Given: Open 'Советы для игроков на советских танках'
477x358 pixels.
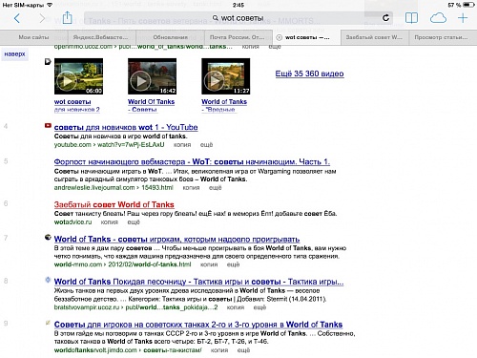Looking at the screenshot, I should (x=198, y=325).
